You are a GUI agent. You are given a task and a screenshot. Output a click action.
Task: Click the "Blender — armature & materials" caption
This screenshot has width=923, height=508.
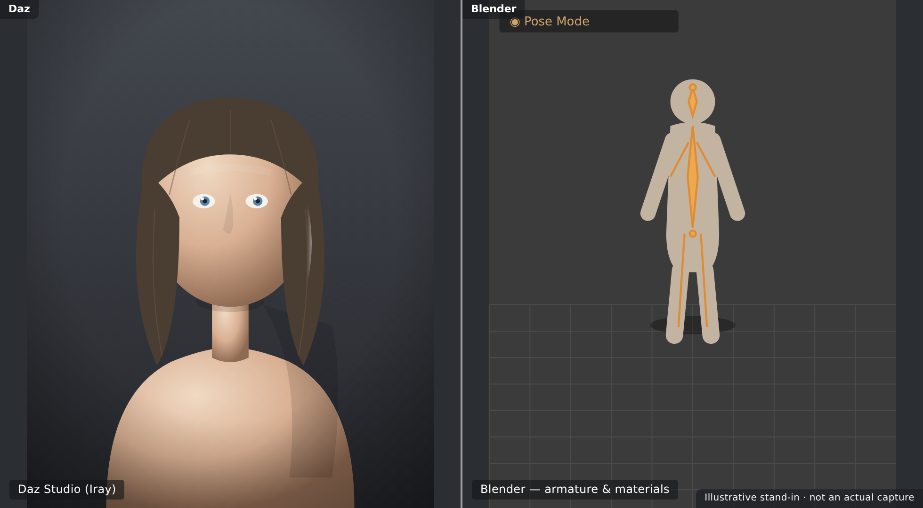coord(575,489)
